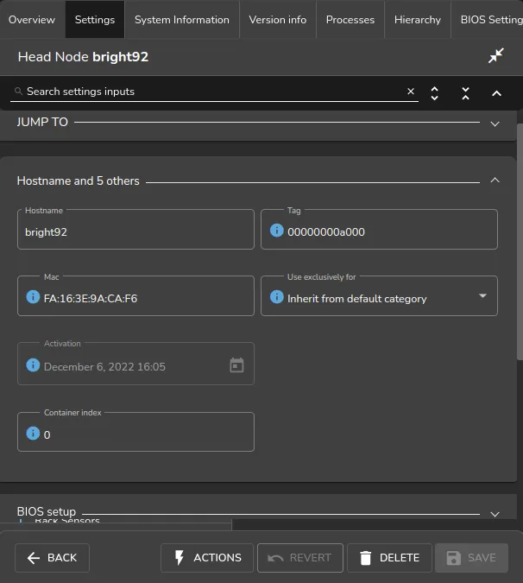The width and height of the screenshot is (523, 583).
Task: Open the Overview tab
Action: [32, 19]
